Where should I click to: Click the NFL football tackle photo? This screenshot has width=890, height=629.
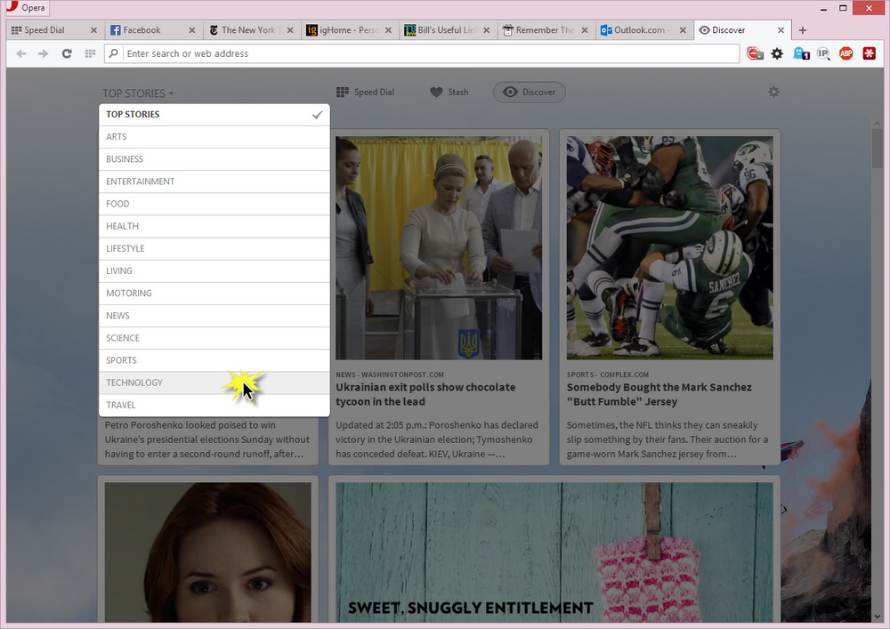[670, 248]
